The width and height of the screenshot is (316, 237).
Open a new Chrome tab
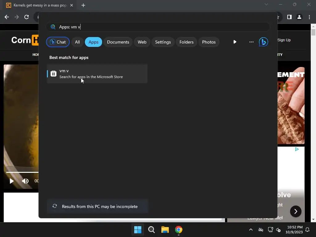(x=83, y=5)
